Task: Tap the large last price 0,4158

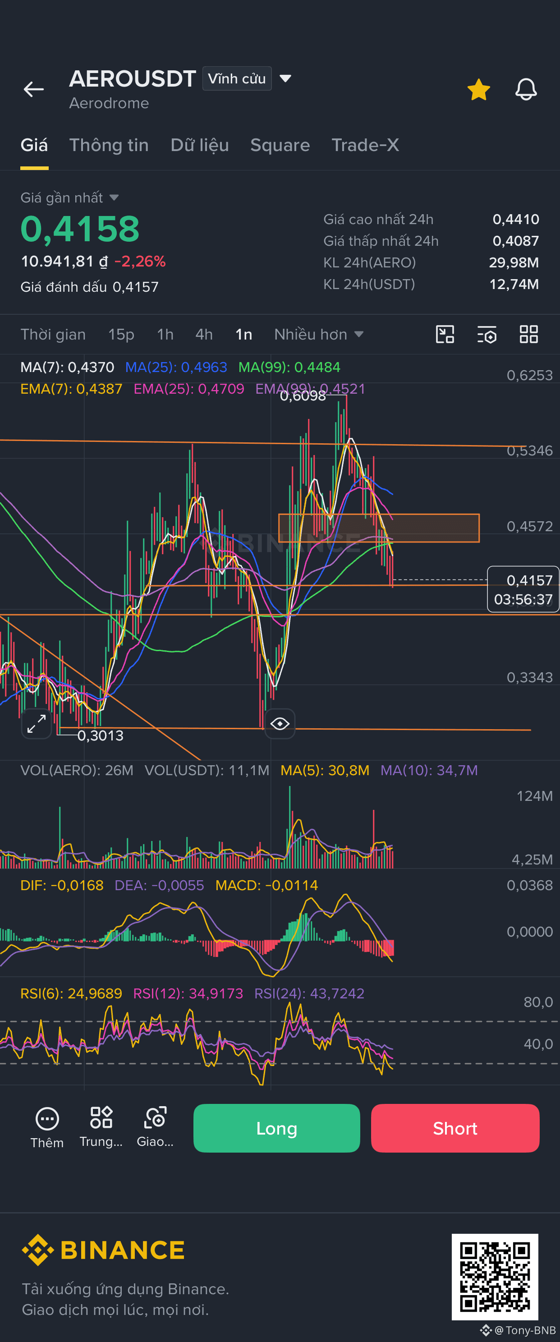Action: [x=80, y=229]
